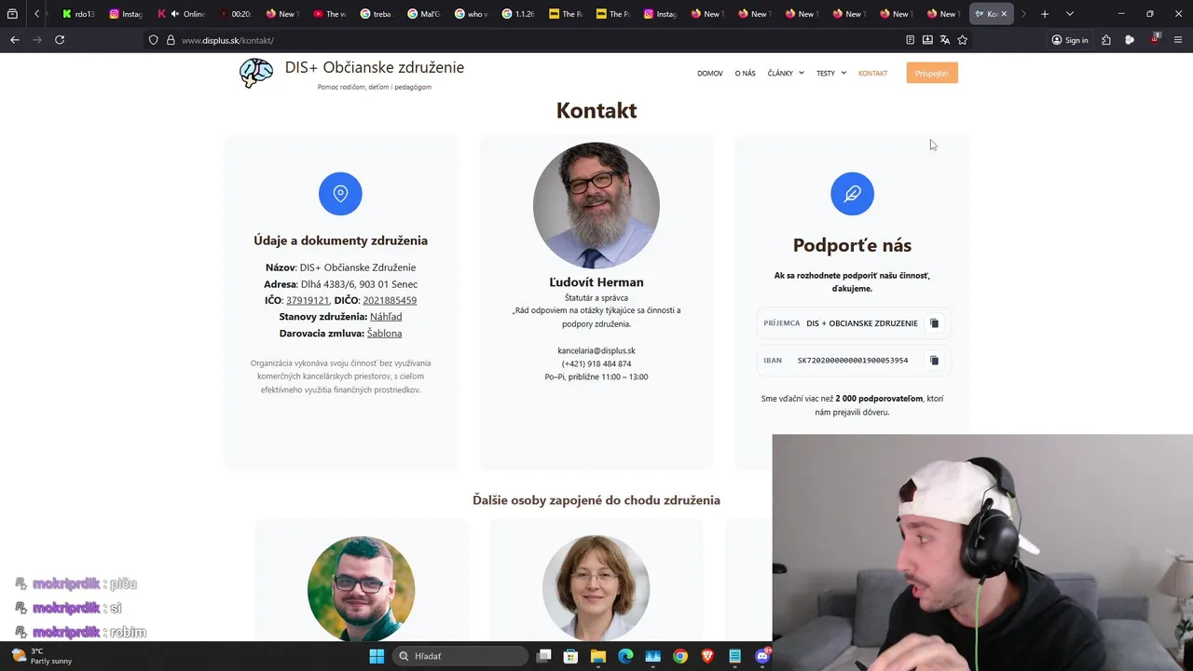1193x671 pixels.
Task: Open the tracking protection shield icon
Action: (x=154, y=40)
